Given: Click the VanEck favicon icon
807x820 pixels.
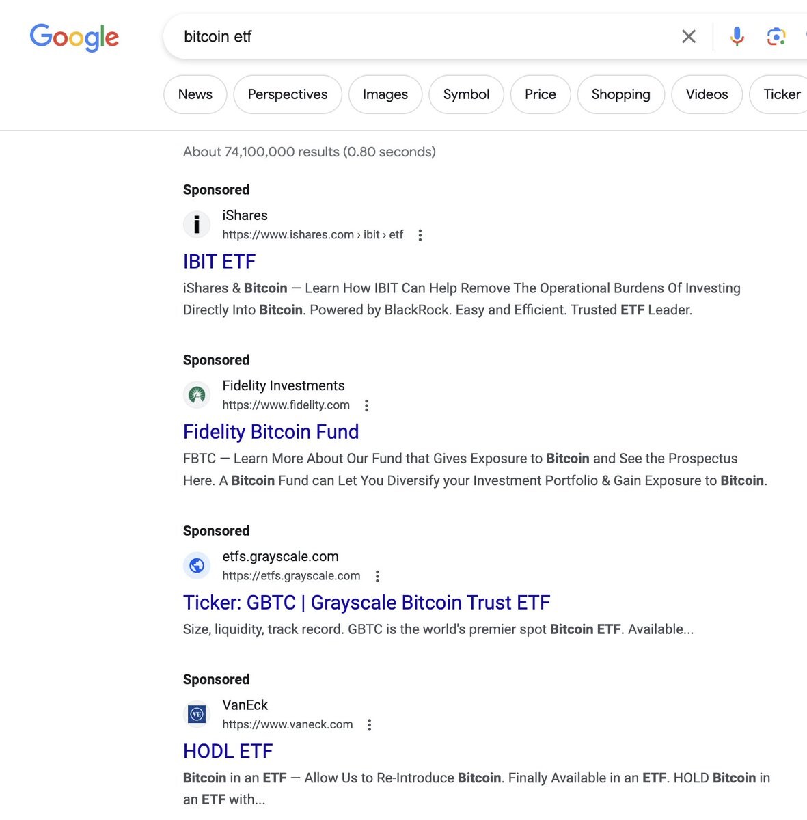Looking at the screenshot, I should (197, 714).
